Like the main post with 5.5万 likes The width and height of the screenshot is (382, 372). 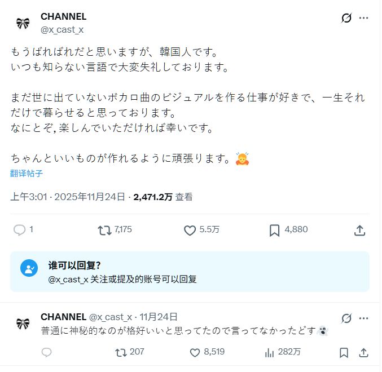point(190,230)
